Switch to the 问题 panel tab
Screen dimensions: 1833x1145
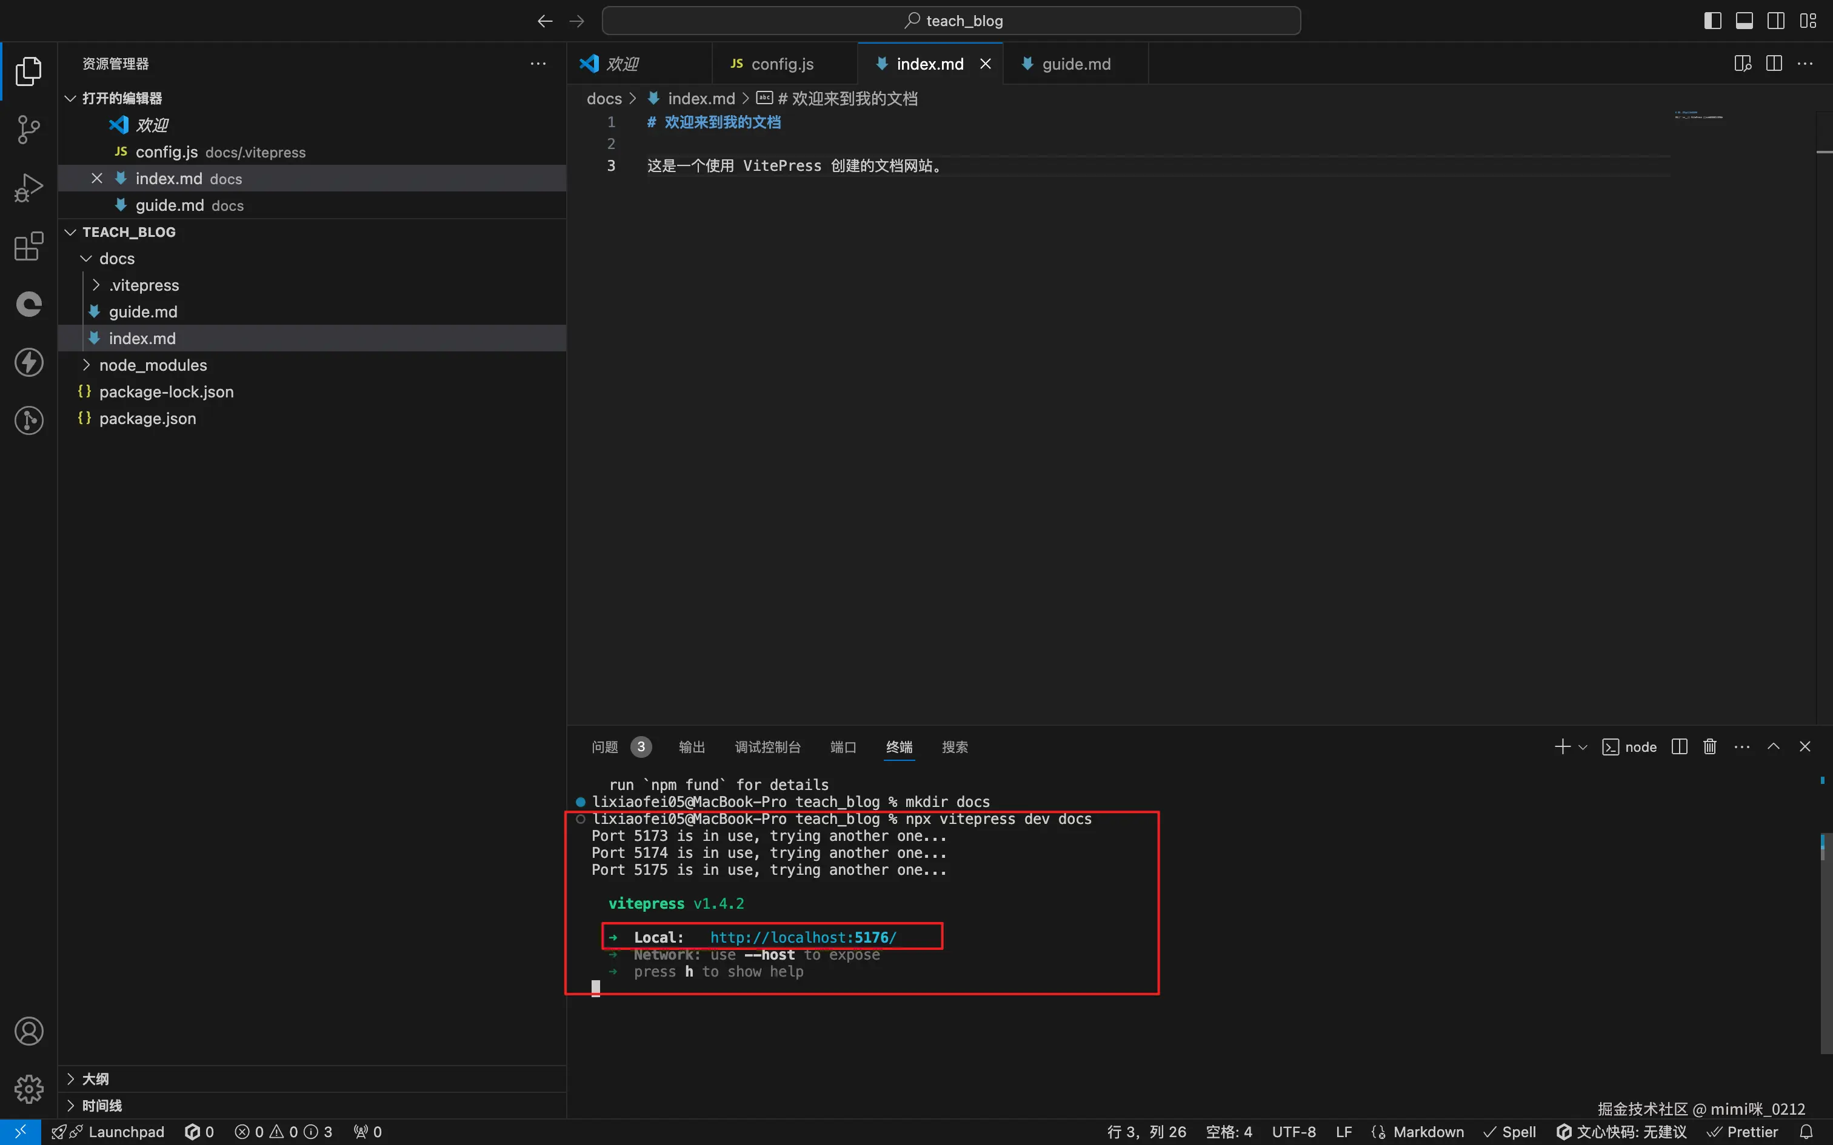point(604,748)
